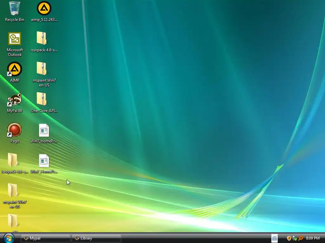
Task: Select the AIMP shortcut icon
Action: [15, 72]
